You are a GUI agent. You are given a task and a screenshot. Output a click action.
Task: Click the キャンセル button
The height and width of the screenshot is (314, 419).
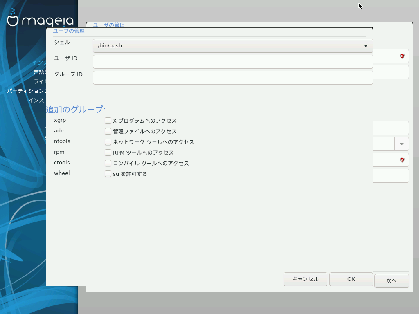coord(305,279)
